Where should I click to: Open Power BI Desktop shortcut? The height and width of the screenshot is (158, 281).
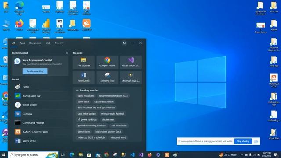[x=46, y=26]
